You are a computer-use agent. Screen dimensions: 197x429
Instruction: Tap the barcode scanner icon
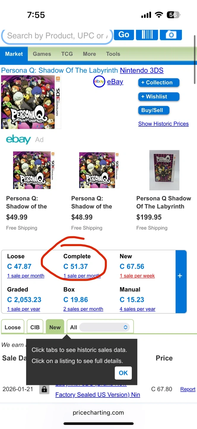pyautogui.click(x=147, y=35)
